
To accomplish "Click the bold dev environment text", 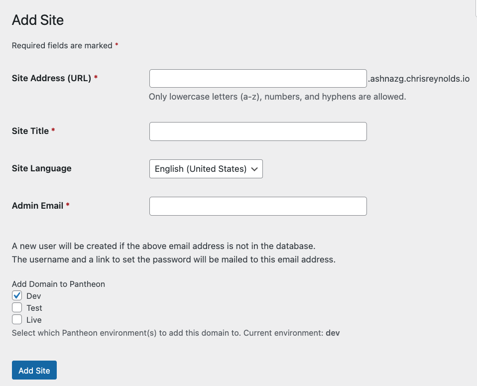I will [x=333, y=333].
